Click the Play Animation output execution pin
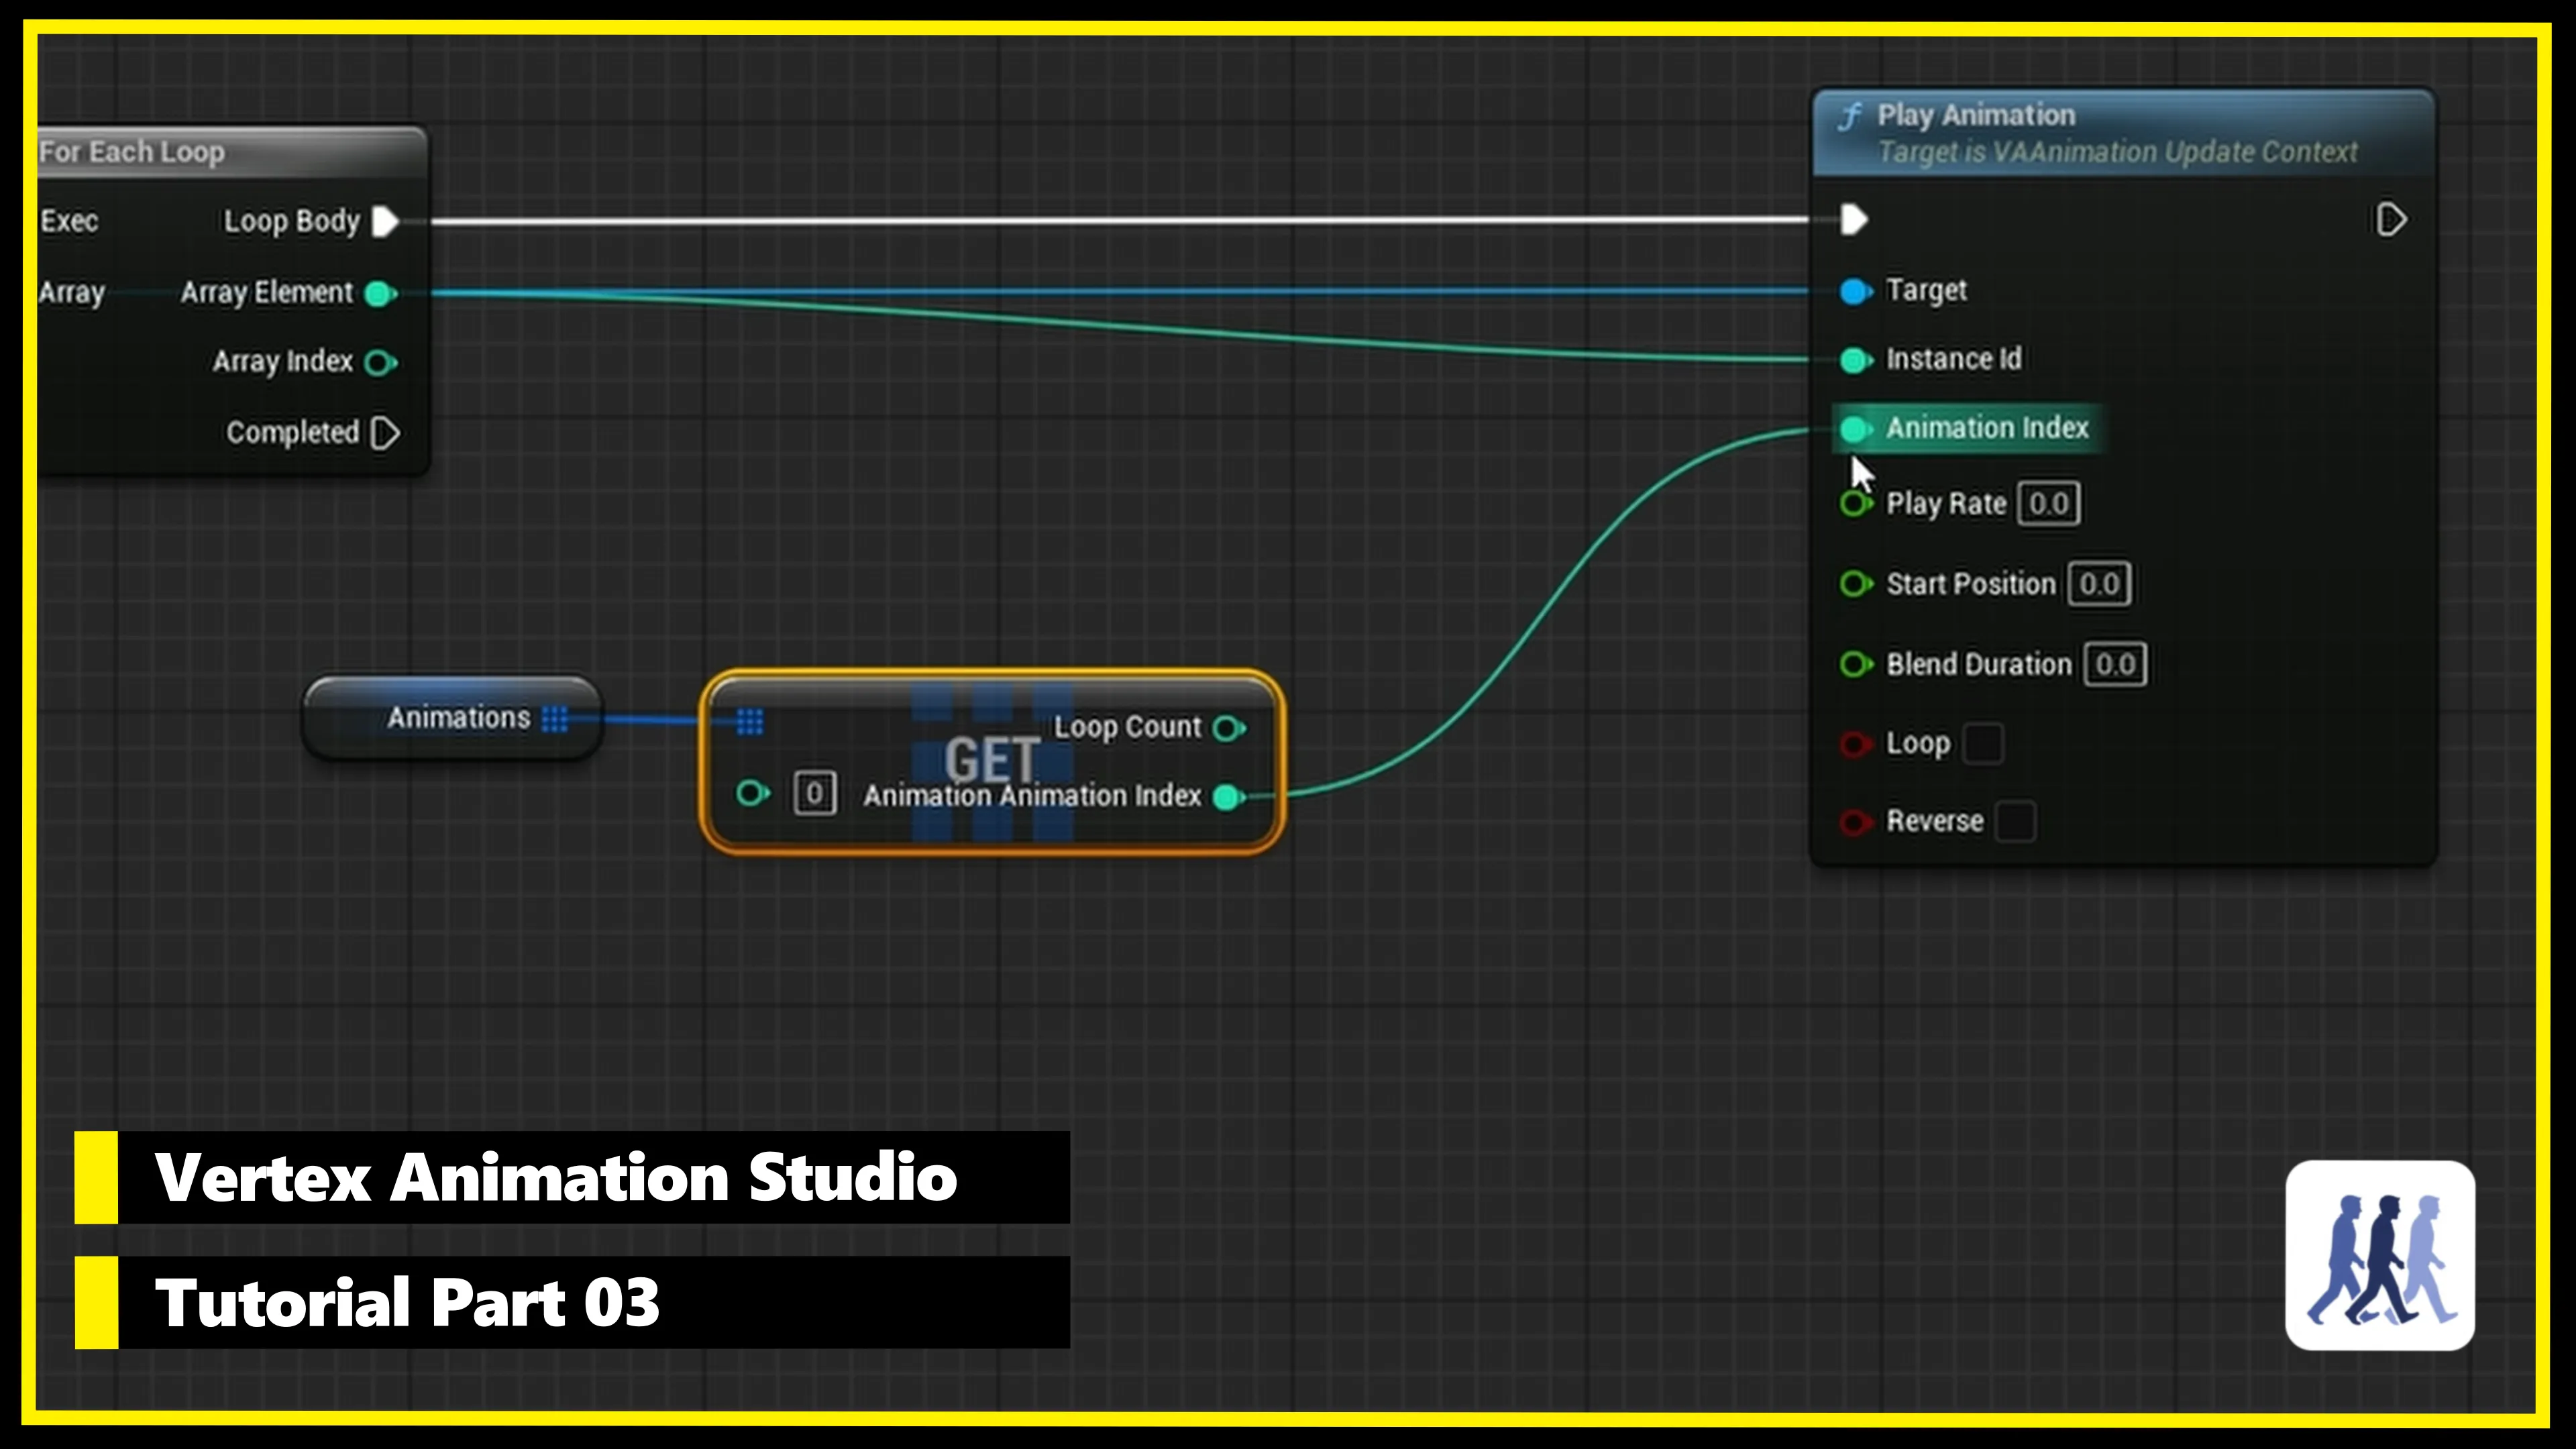The width and height of the screenshot is (2576, 1449). coord(2392,220)
